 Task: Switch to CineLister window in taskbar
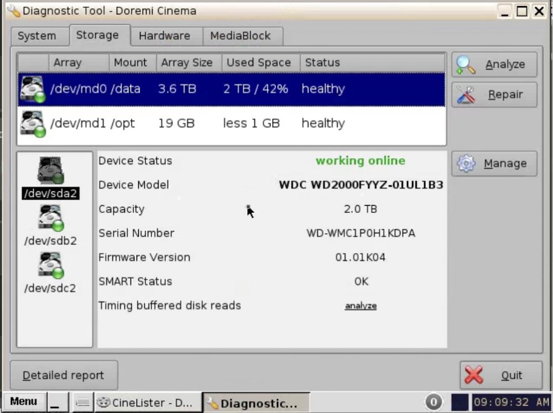(x=146, y=402)
